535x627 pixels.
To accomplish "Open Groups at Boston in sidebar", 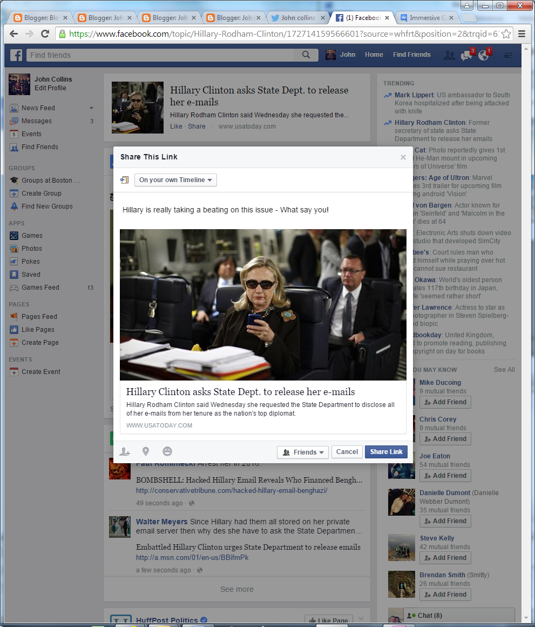I will pyautogui.click(x=50, y=181).
